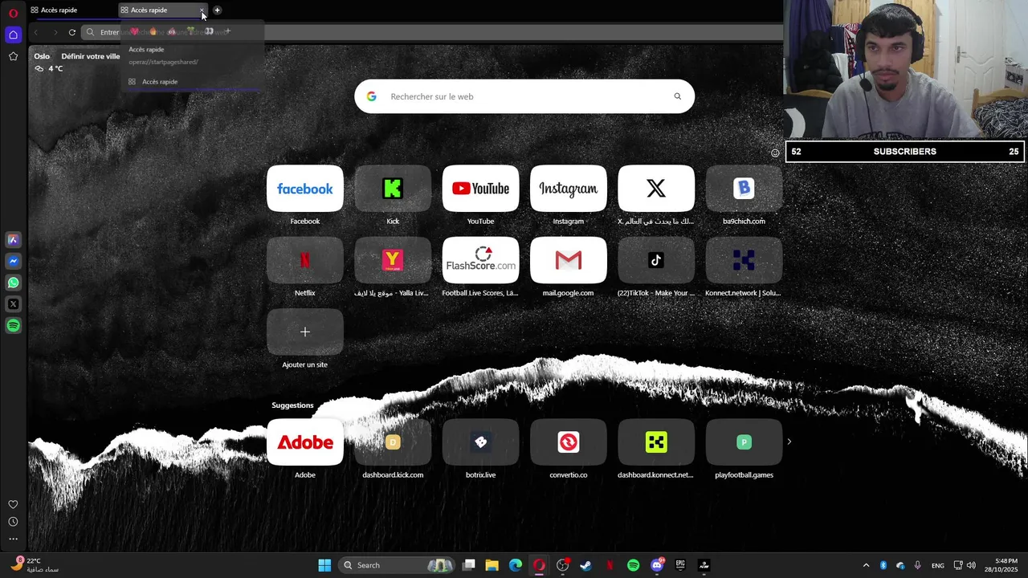Click the Rechercher sur le web search box

point(524,96)
